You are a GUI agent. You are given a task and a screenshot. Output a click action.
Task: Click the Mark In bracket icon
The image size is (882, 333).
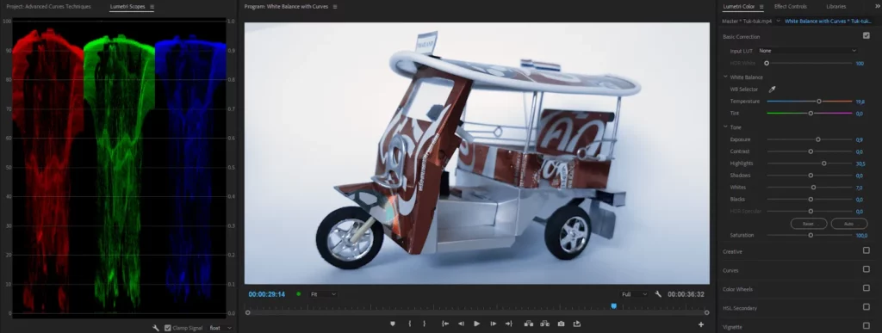[x=409, y=324]
